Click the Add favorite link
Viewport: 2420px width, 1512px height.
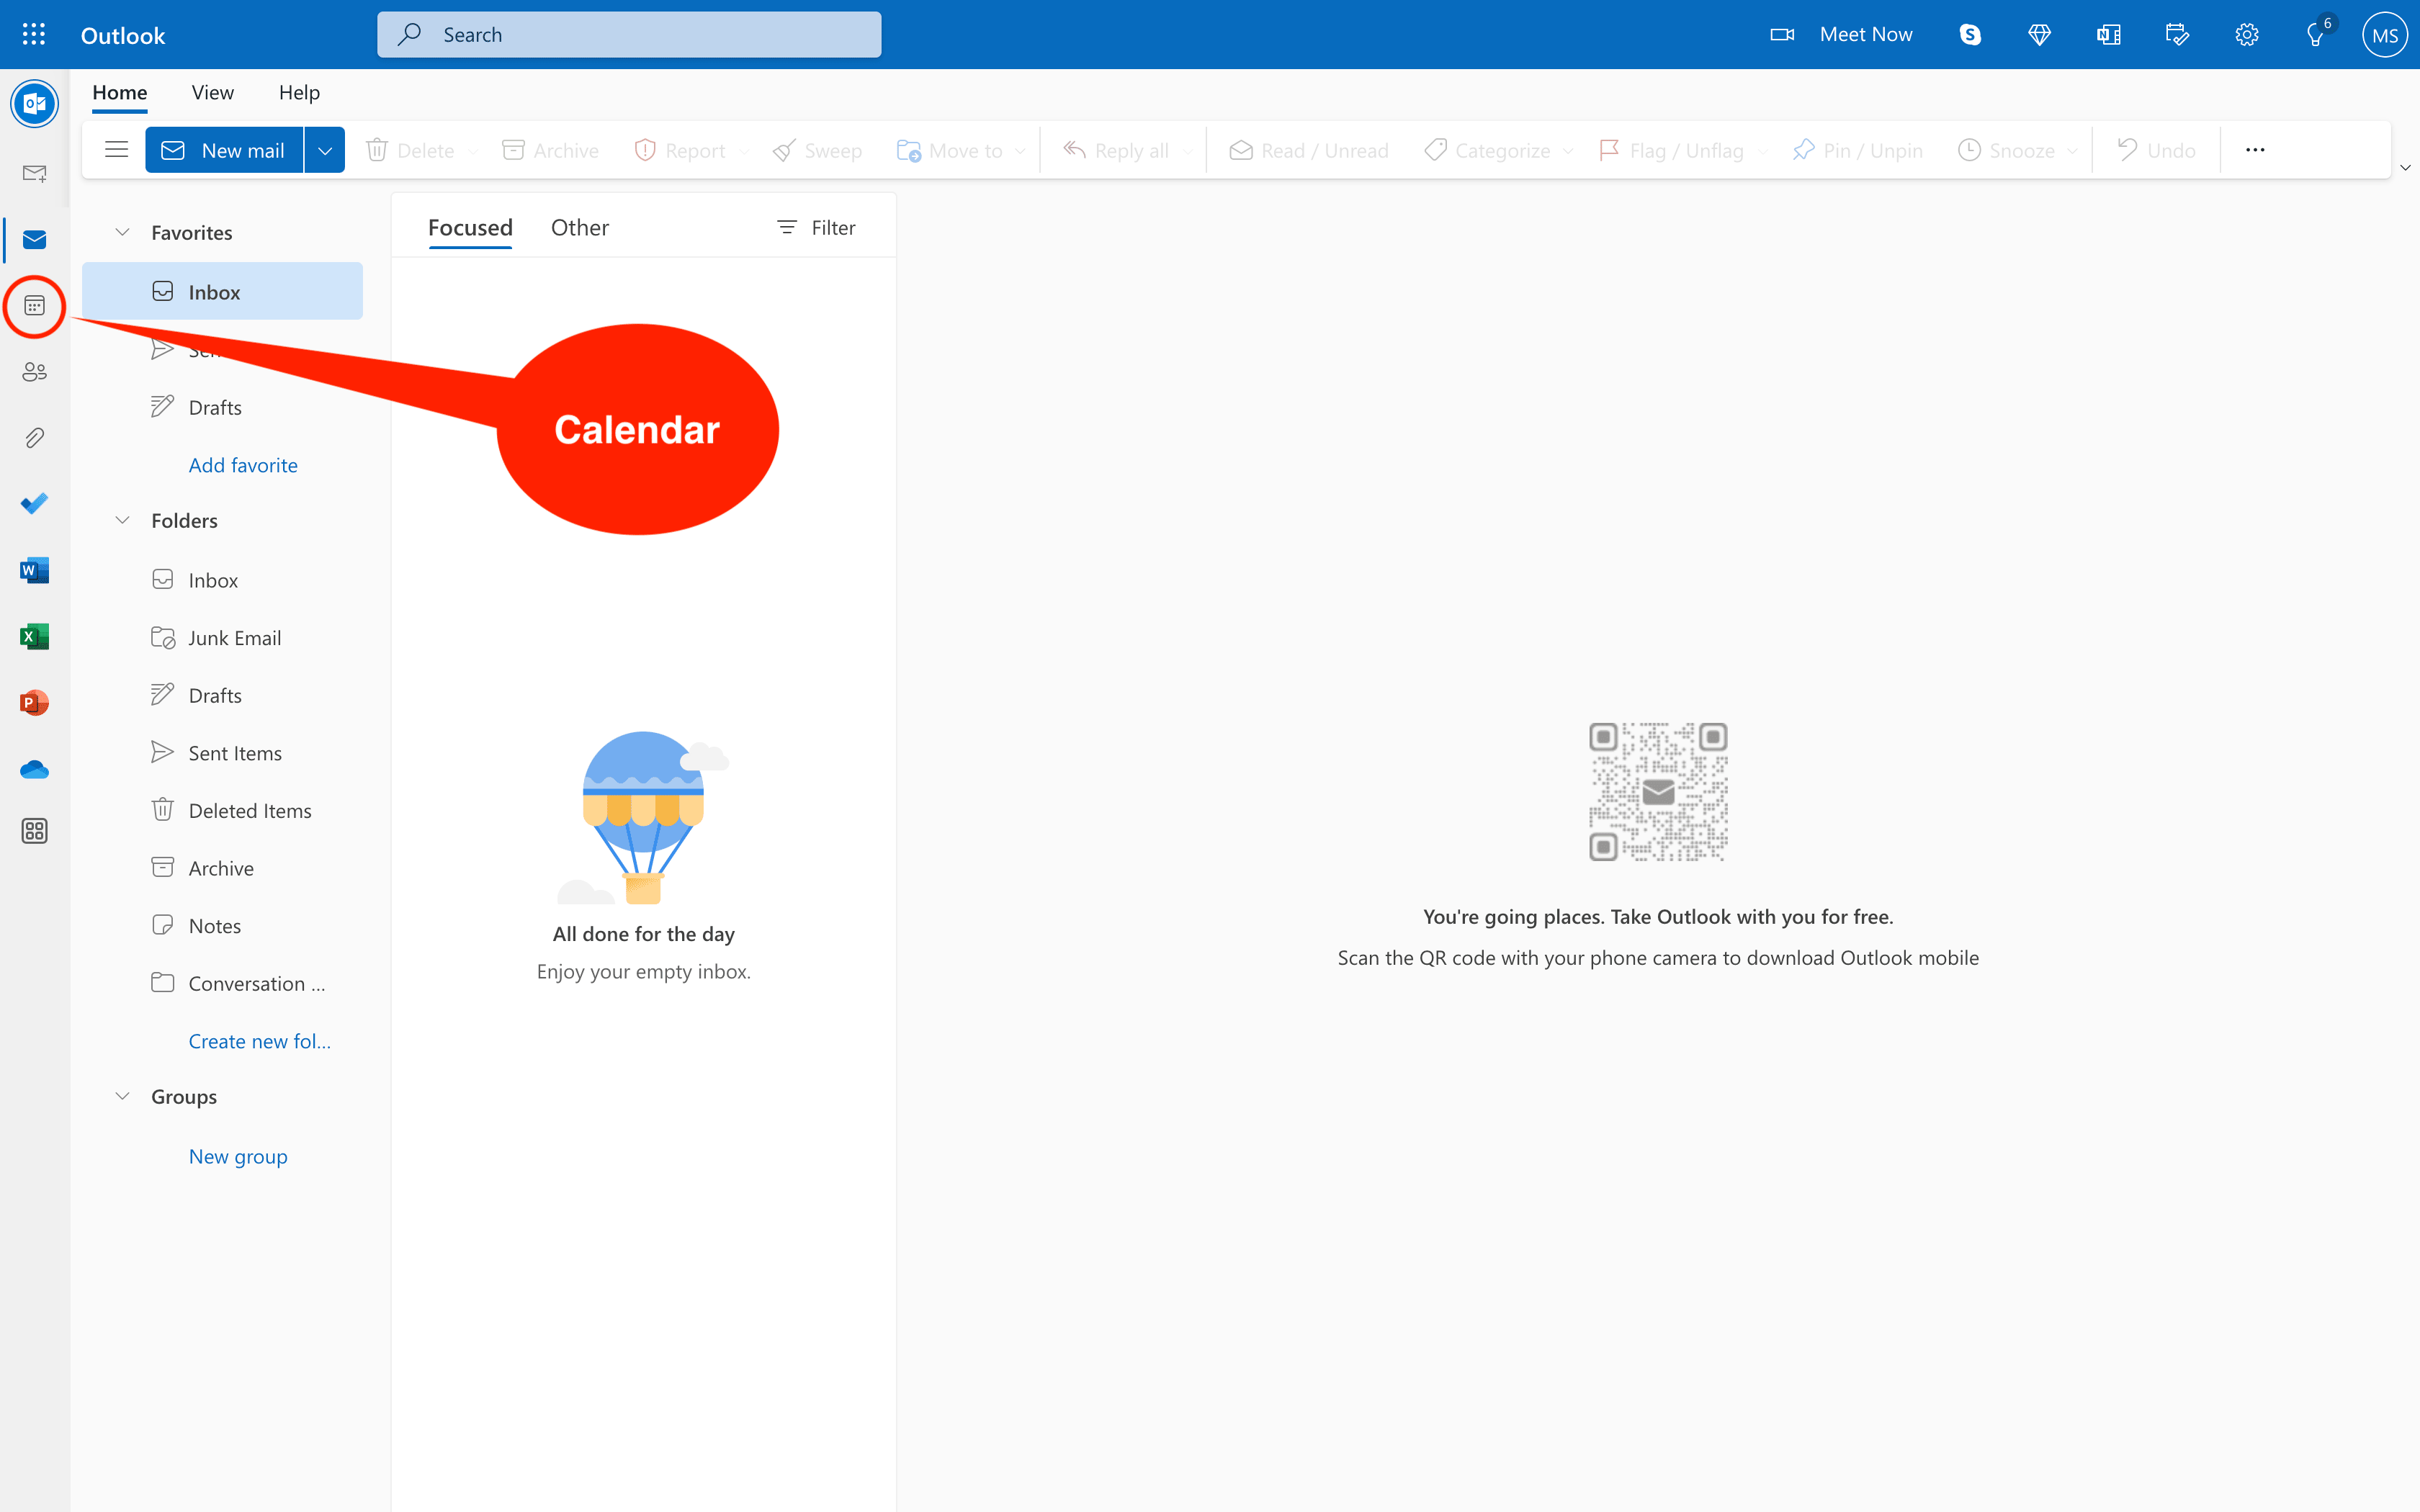(x=243, y=464)
